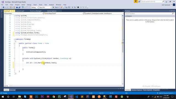Click the Save icon in toolbar
Screen dimensions: 176x99
pos(17,7)
